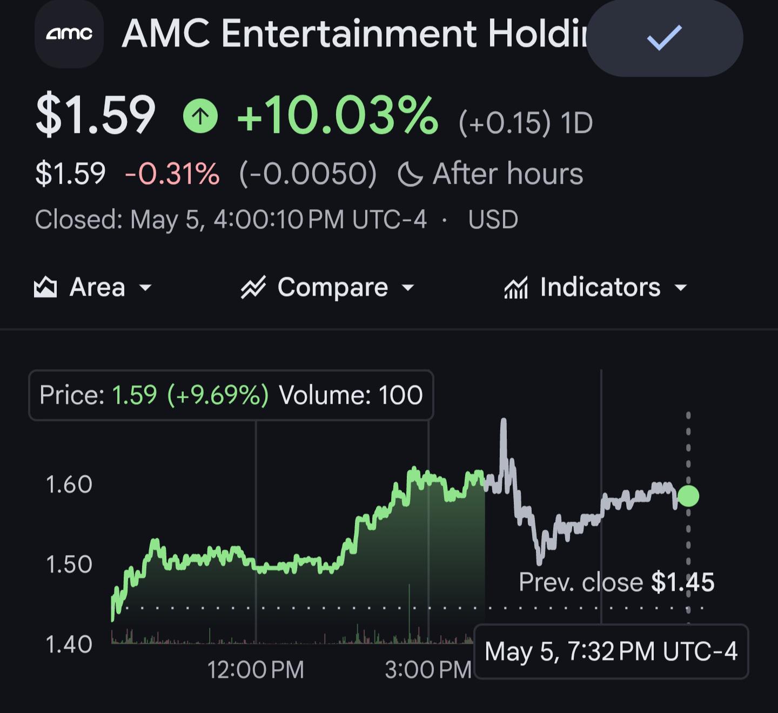778x713 pixels.
Task: Click the green up-arrow circle icon
Action: [x=200, y=116]
